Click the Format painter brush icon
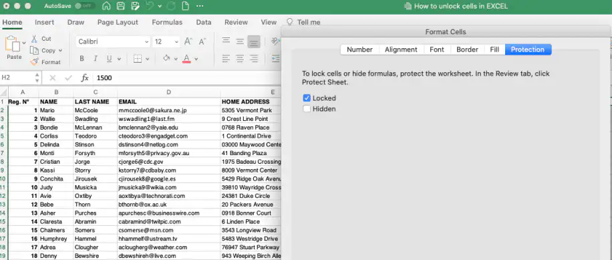Image resolution: width=612 pixels, height=260 pixels. [x=34, y=61]
